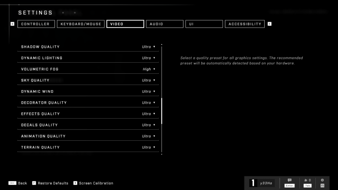Select the Dynamic Lighting label

42,58
